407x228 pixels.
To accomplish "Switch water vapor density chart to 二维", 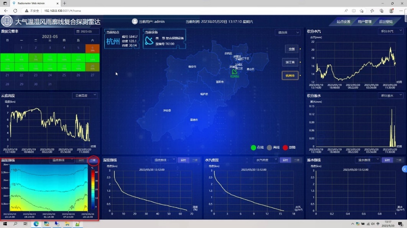I will point(297,160).
